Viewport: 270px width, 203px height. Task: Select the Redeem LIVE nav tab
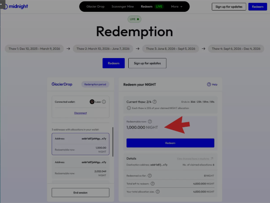(152, 7)
